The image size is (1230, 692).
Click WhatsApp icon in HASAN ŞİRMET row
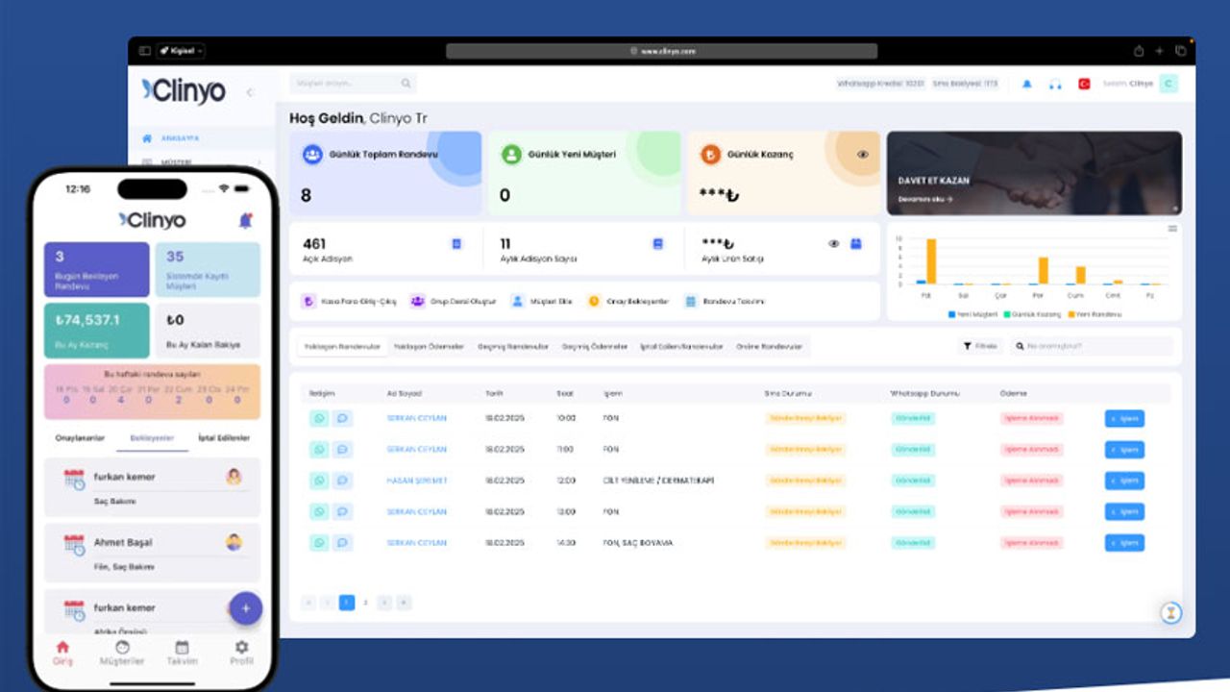(x=319, y=481)
